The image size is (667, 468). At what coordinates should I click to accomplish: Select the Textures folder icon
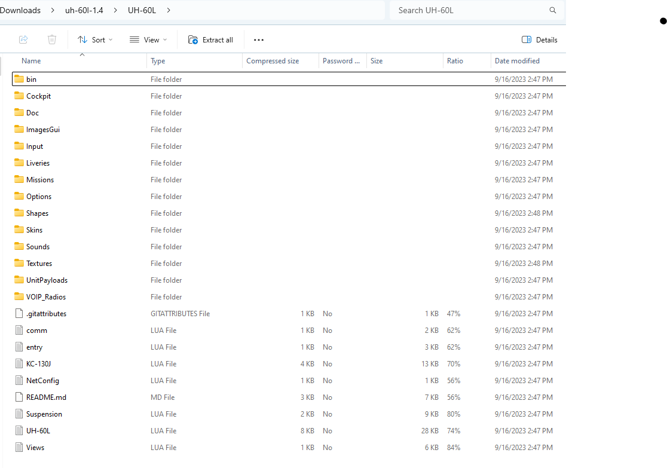click(19, 263)
